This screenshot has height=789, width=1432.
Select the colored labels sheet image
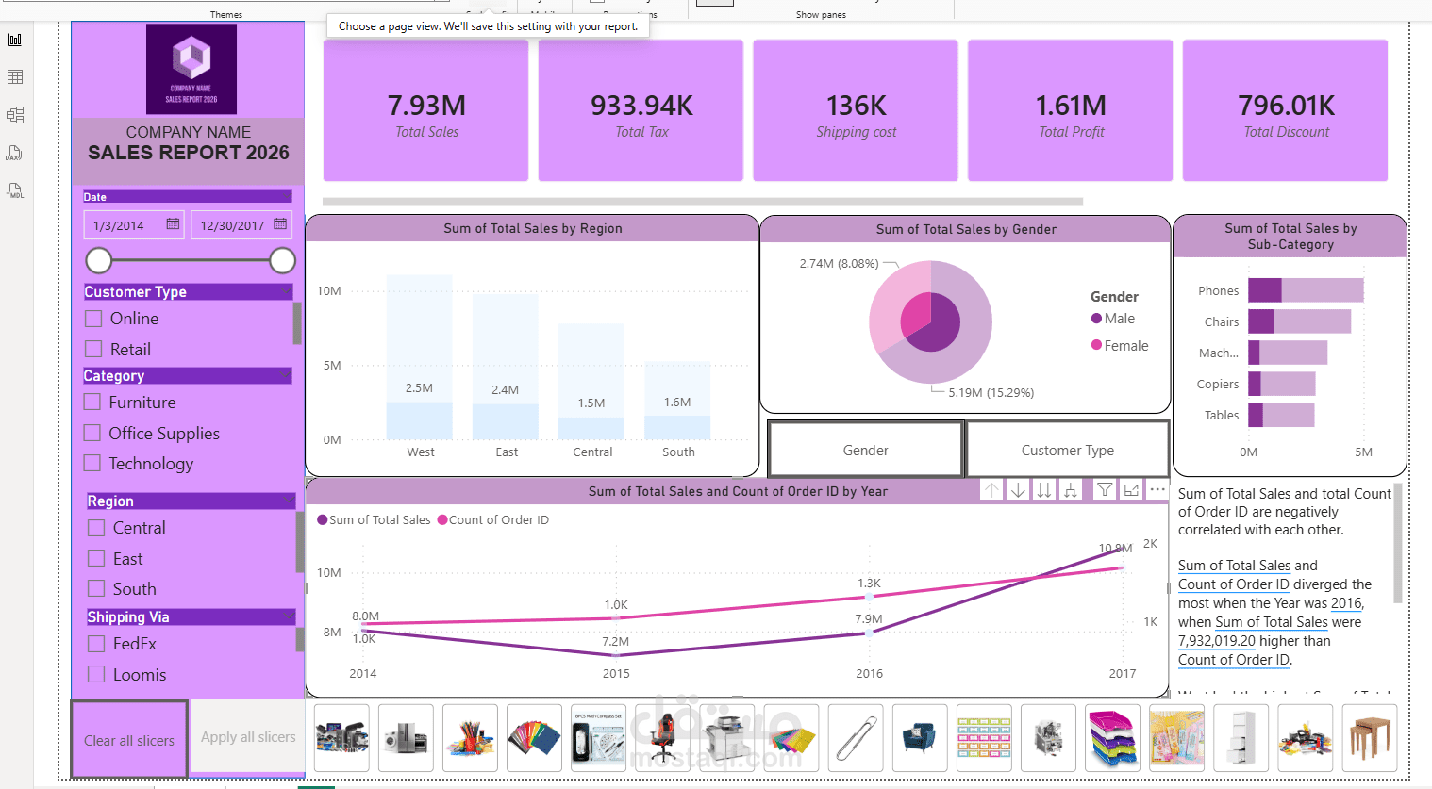tap(984, 738)
